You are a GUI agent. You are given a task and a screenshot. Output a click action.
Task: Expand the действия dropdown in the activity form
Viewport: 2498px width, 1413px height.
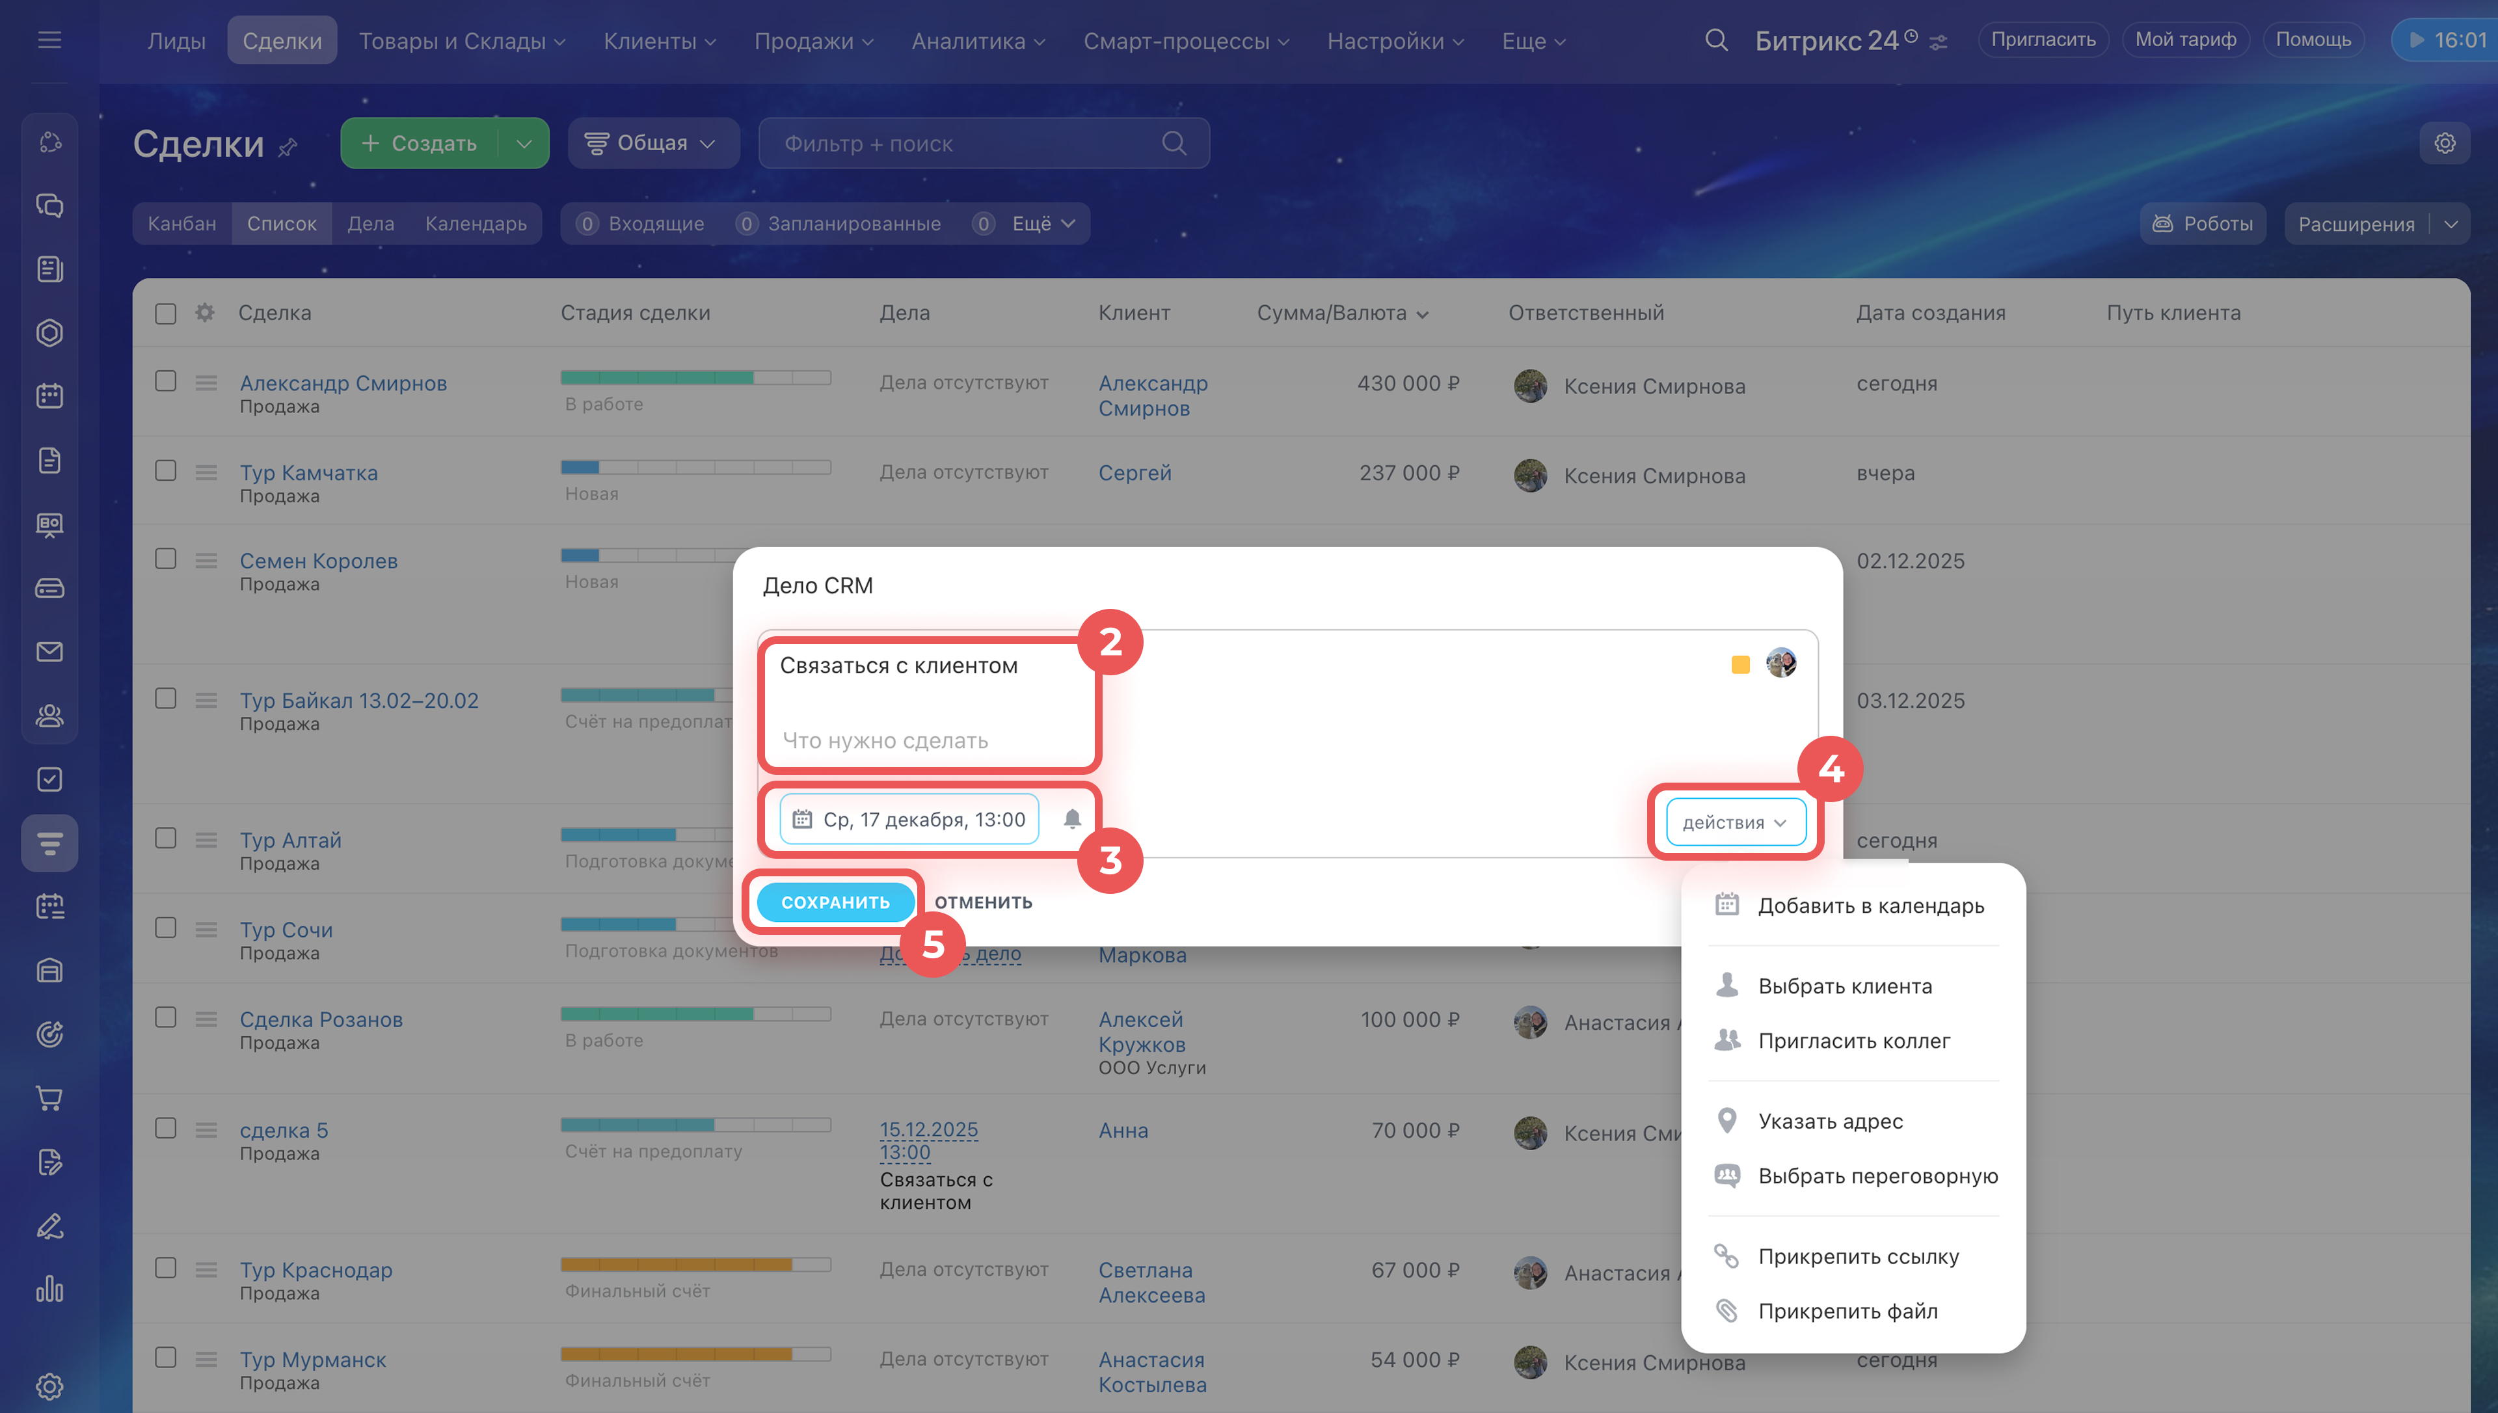[1734, 822]
